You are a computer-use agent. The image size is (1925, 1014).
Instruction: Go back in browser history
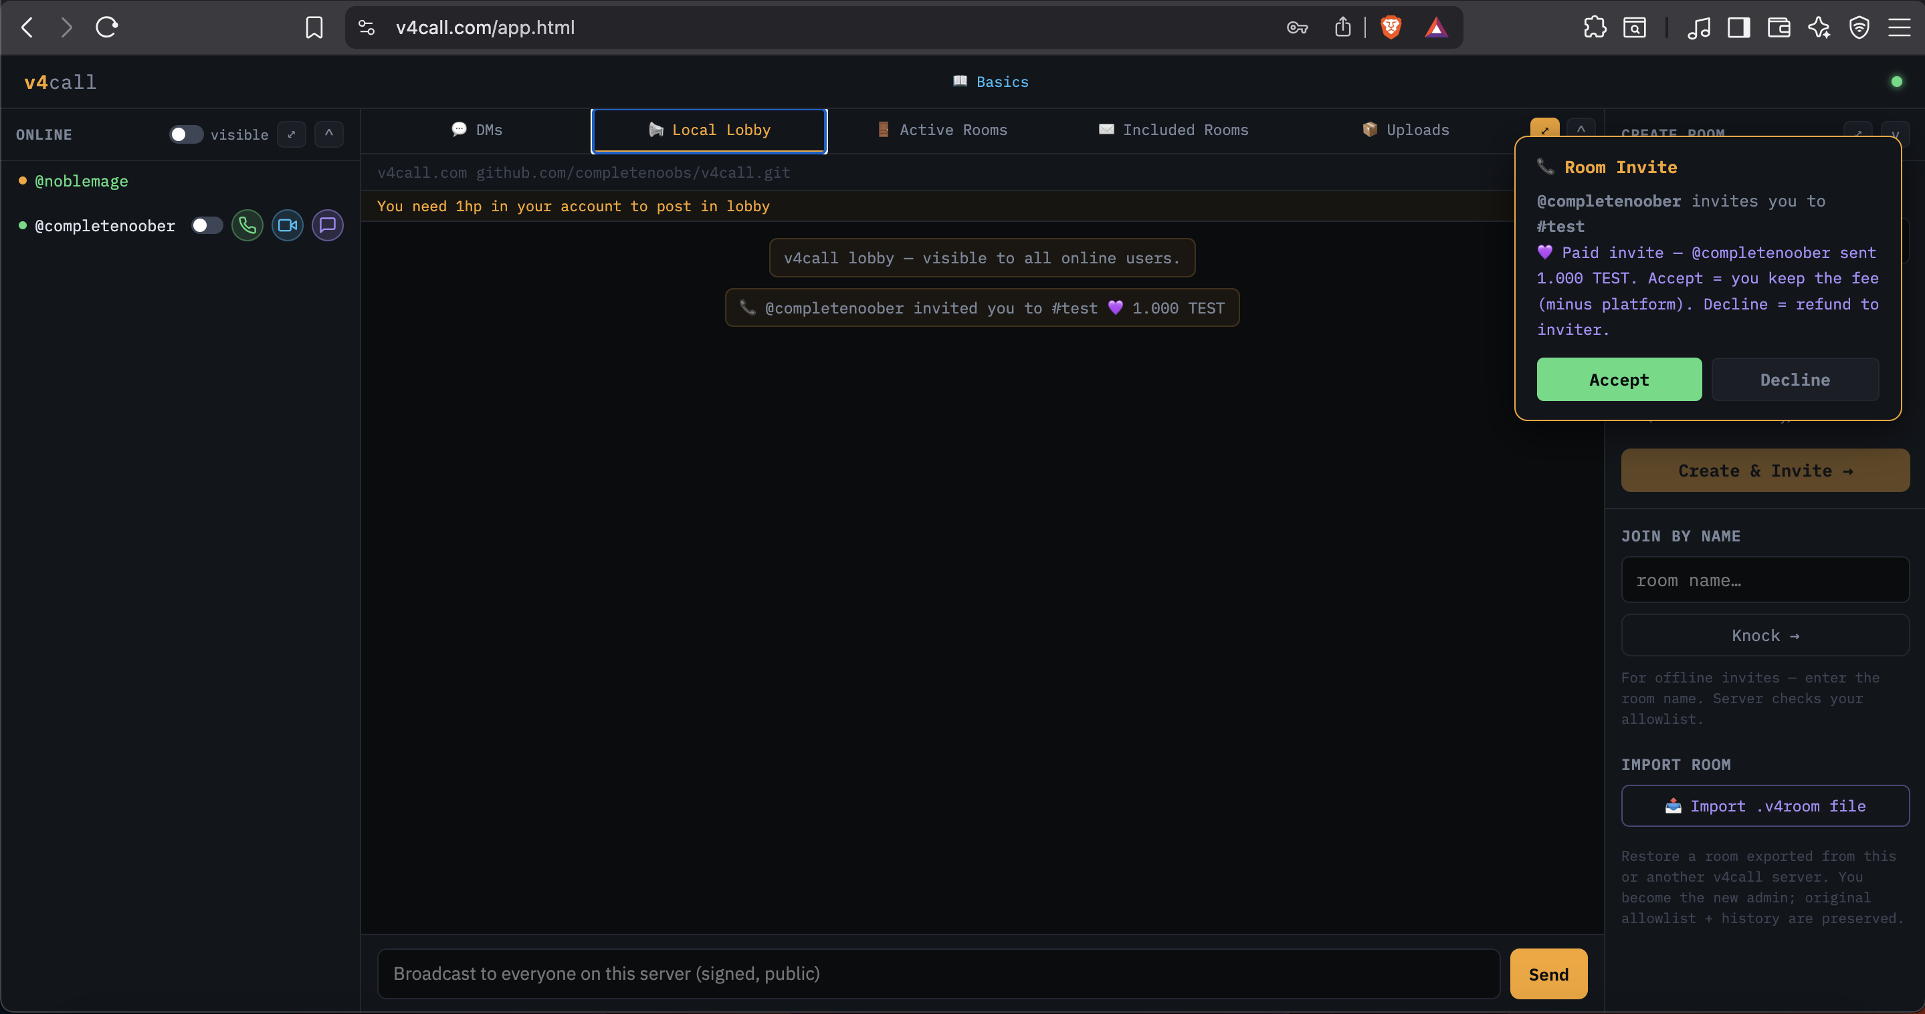[27, 27]
